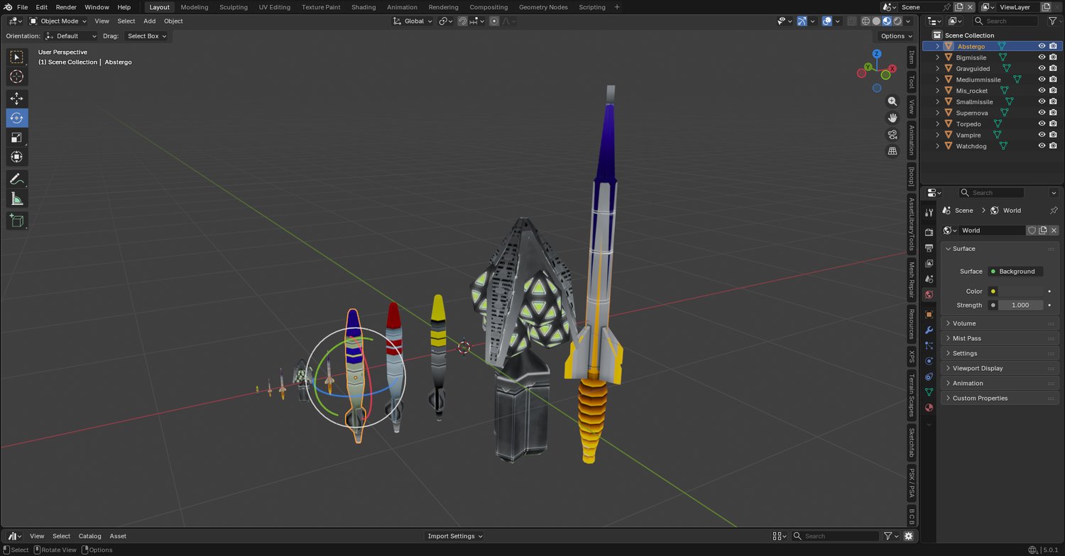Open the View Layer properties tab
Image resolution: width=1065 pixels, height=556 pixels.
(929, 263)
